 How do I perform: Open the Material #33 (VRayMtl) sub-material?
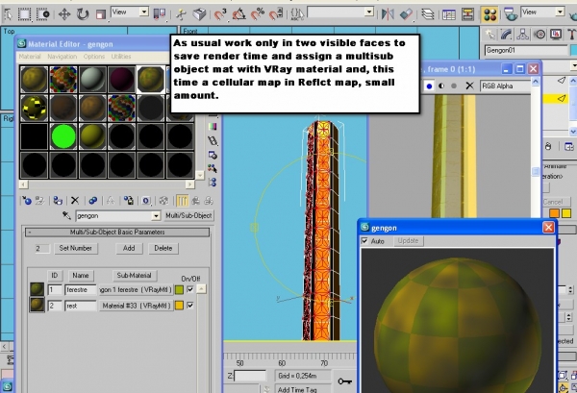pyautogui.click(x=137, y=306)
